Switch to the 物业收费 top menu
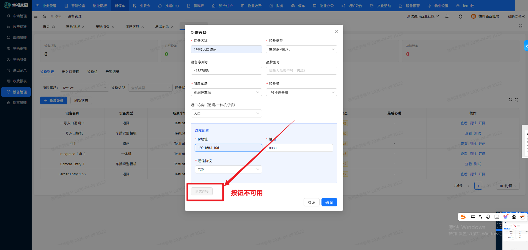The height and width of the screenshot is (250, 528). 251,6
